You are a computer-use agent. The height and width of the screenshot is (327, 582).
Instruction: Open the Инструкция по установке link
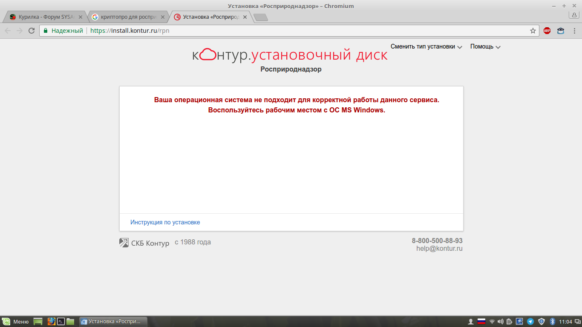coord(165,222)
